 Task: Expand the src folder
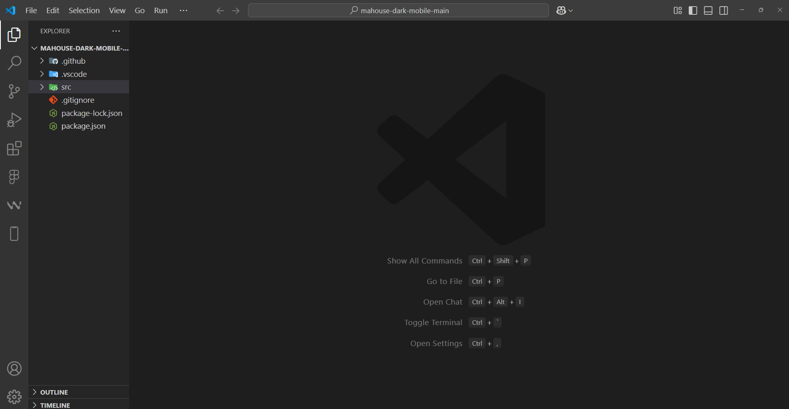pos(79,87)
